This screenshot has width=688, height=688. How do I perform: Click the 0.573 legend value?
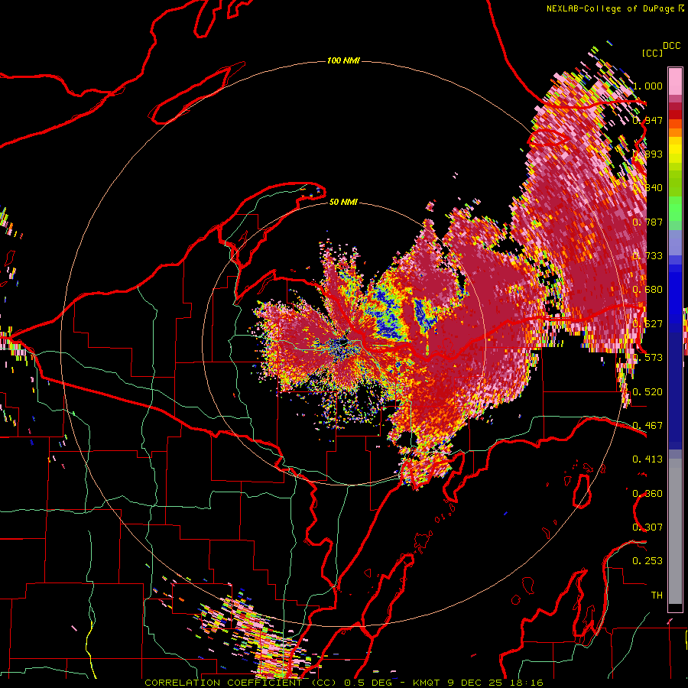[x=647, y=357]
